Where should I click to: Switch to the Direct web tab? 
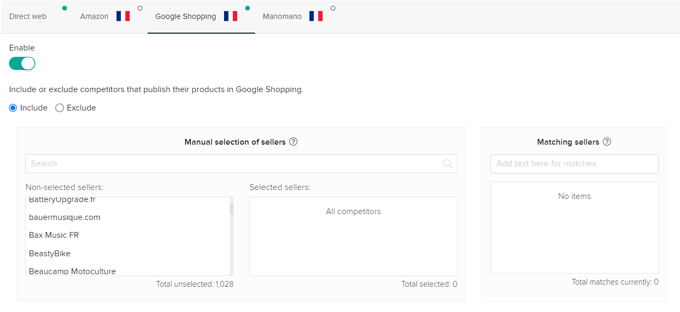tap(28, 16)
